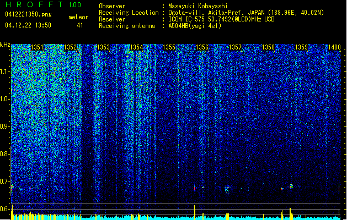Click the 1352 time marker
Screen dimensions: 347x220
pyautogui.click(x=70, y=47)
